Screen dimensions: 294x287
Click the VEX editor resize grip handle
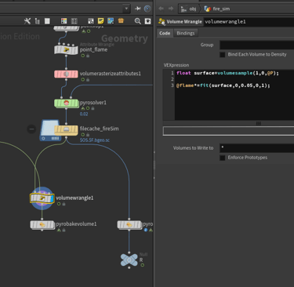coord(259,123)
